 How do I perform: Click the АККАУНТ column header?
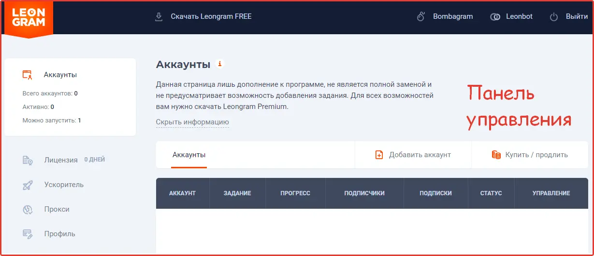(182, 193)
